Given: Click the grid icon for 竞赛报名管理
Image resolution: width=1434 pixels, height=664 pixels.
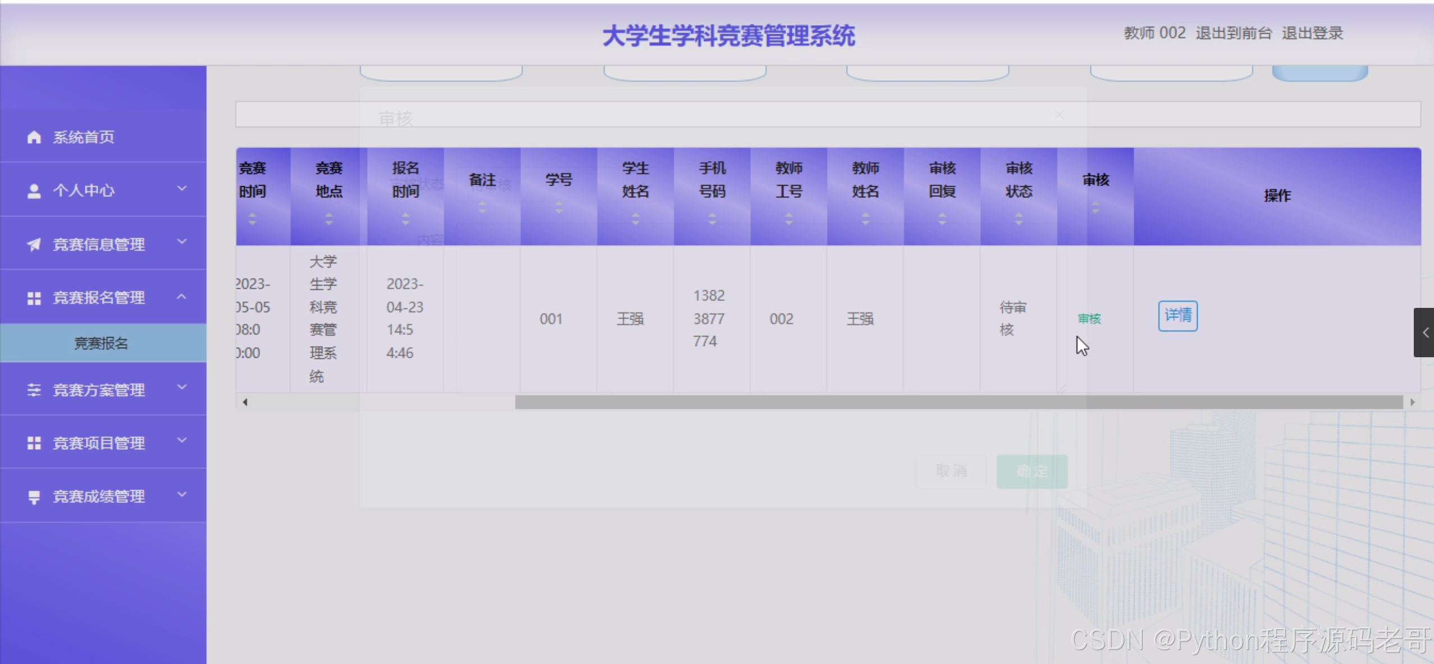Looking at the screenshot, I should click(34, 298).
